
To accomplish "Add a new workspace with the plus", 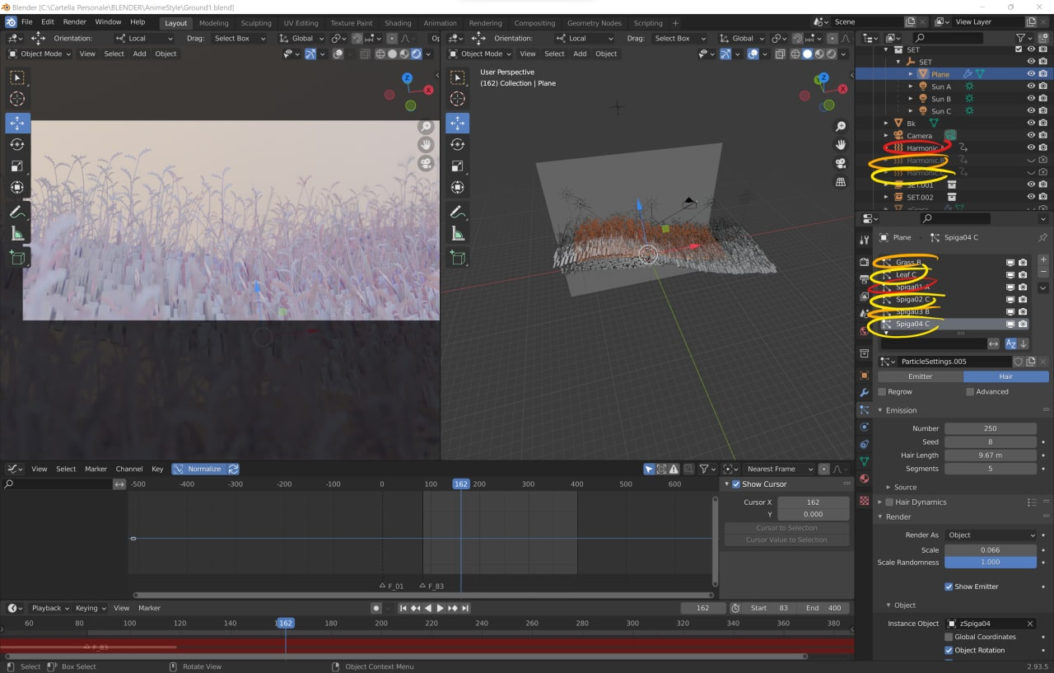I will point(675,23).
